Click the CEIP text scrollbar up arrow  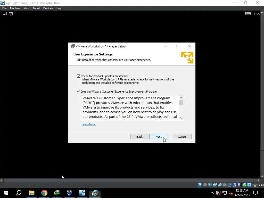coord(181,98)
